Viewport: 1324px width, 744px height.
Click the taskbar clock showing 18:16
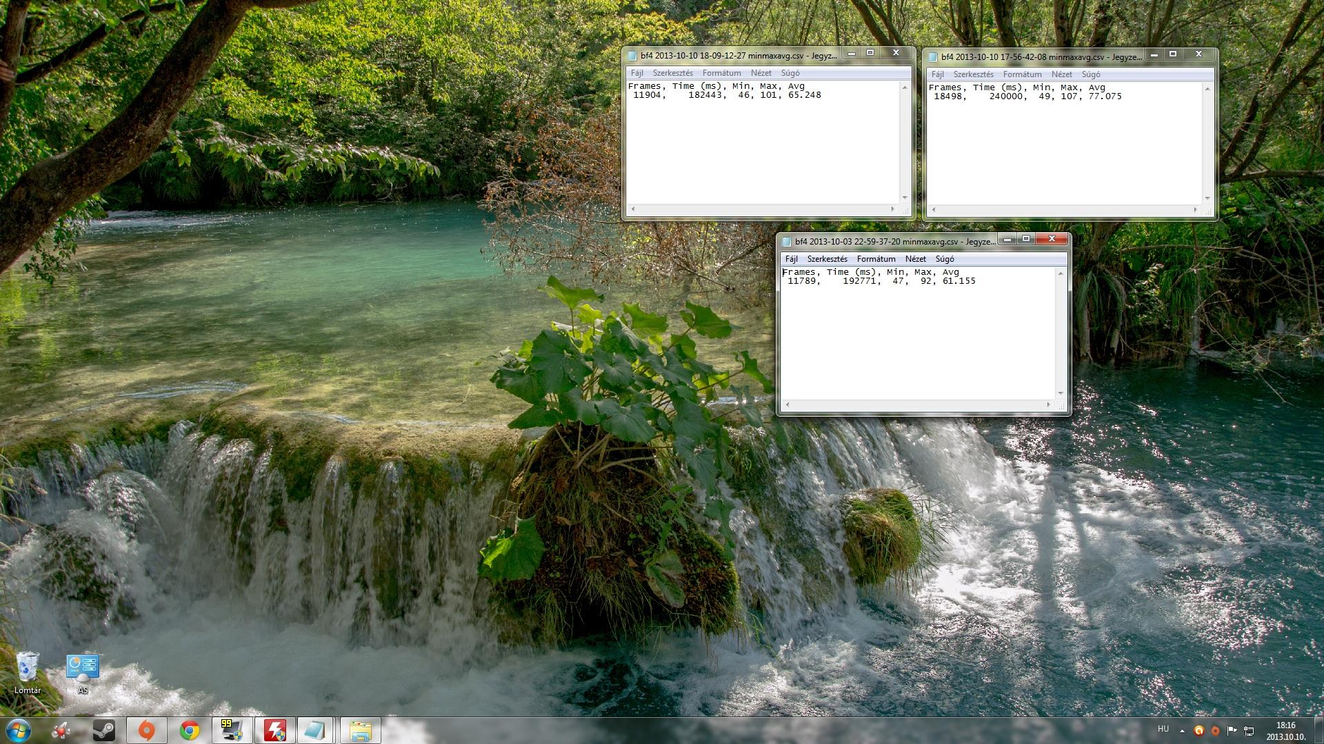click(x=1285, y=730)
